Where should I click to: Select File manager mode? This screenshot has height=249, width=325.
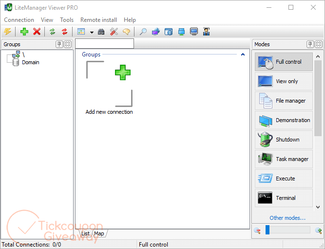[284, 101]
